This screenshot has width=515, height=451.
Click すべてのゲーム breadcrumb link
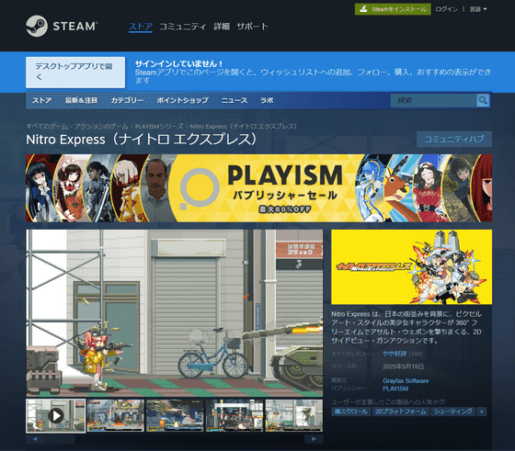click(47, 126)
